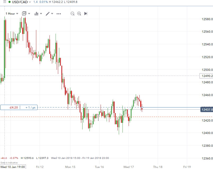Jump to the latest candle
Screen dimensions: 213x169
86,14
